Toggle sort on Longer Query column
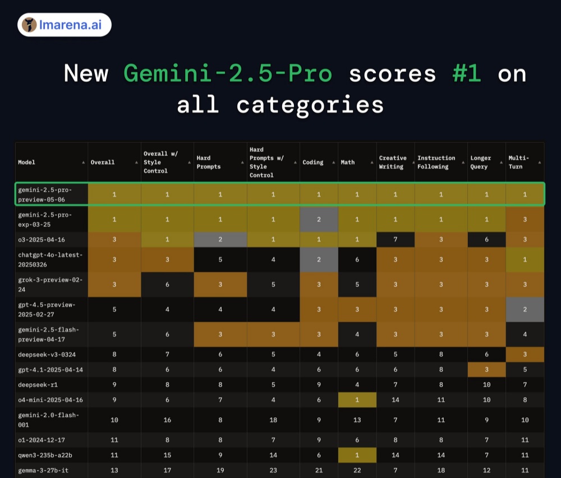561x478 pixels. (501, 163)
